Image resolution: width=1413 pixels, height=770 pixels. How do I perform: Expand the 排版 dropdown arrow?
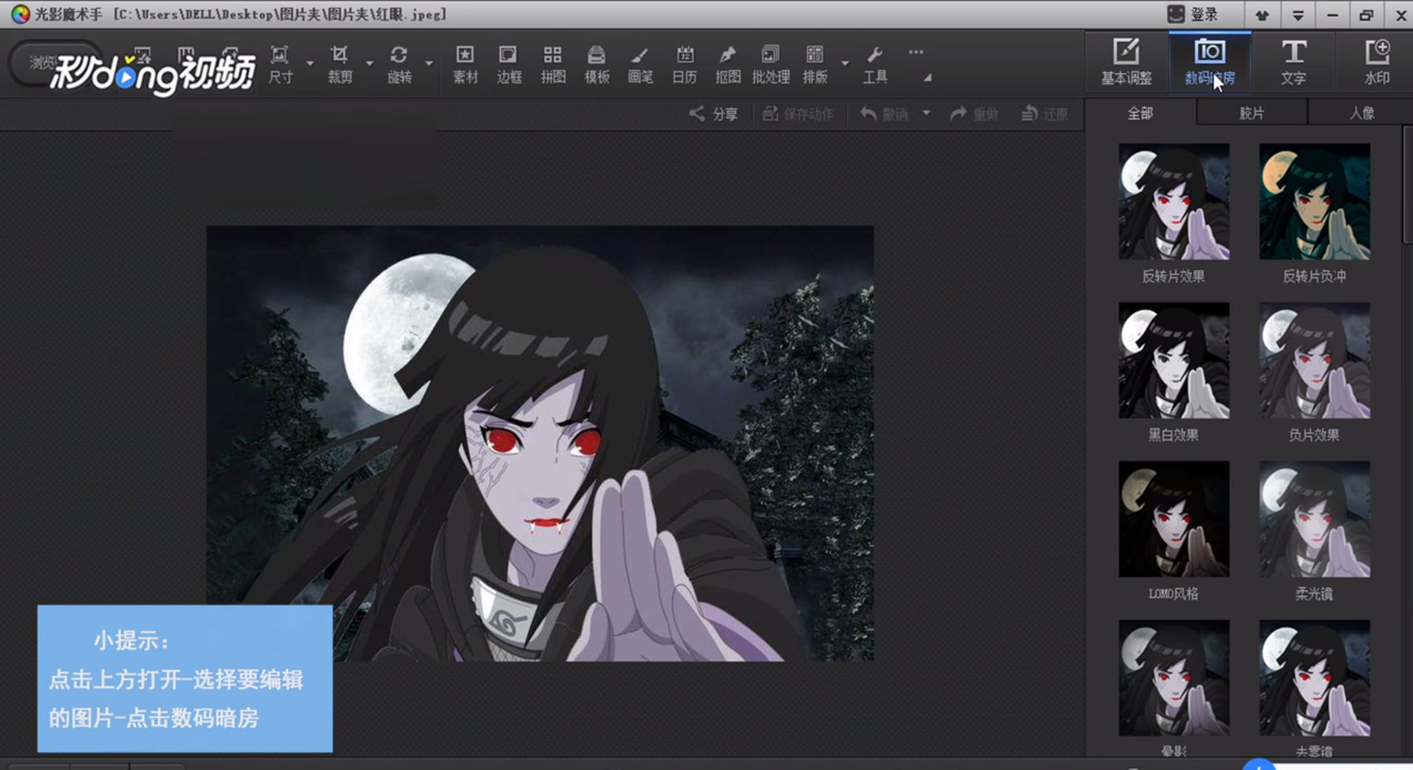click(845, 63)
